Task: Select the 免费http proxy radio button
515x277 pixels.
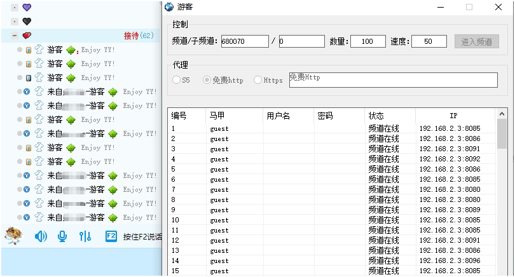Action: (207, 80)
